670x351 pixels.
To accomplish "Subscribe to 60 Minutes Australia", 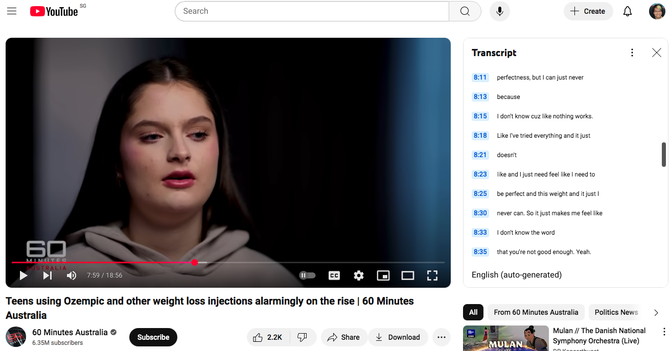I will (153, 337).
